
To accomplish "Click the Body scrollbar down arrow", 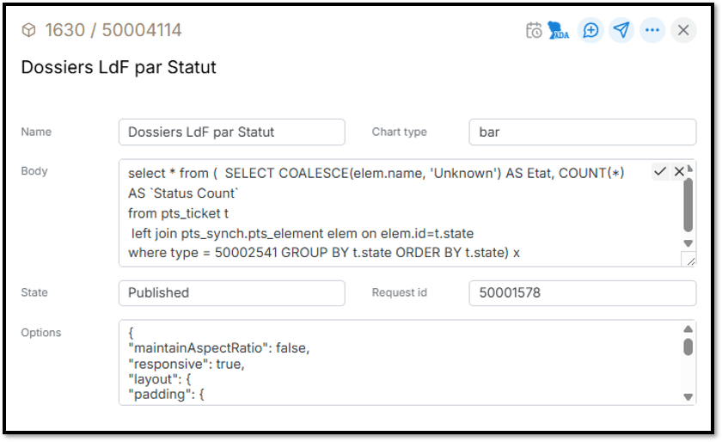I will (x=688, y=243).
